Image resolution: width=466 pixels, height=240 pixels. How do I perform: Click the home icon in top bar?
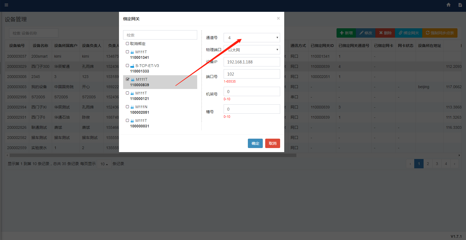(448, 5)
